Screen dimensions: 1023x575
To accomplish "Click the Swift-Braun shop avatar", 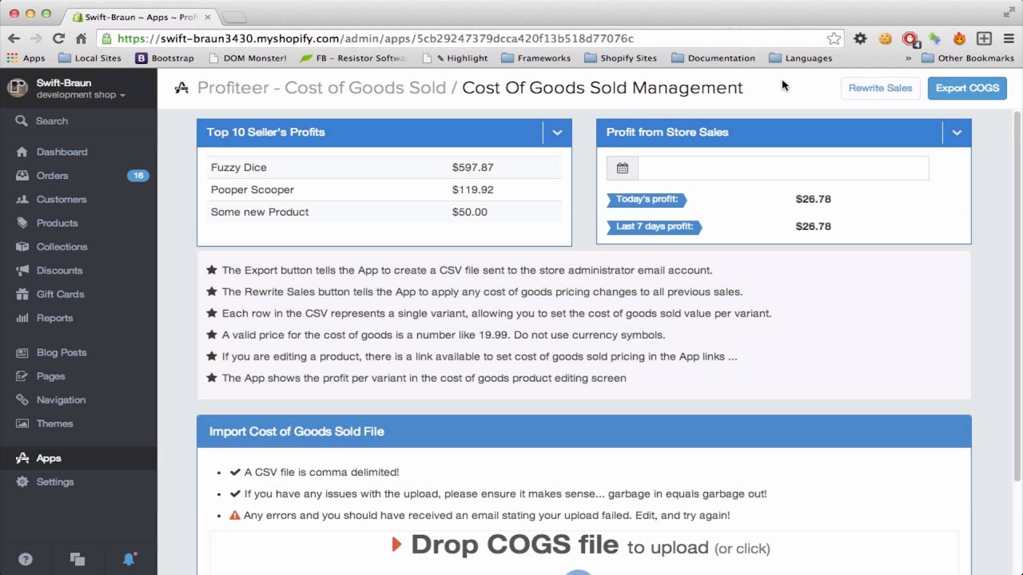I will click(x=18, y=88).
